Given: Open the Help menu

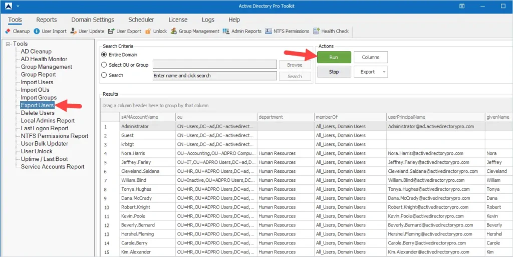Looking at the screenshot, I should (x=234, y=20).
